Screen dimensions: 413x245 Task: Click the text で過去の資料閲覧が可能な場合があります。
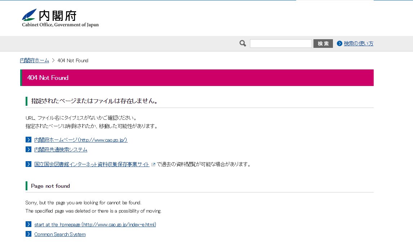[x=204, y=164]
